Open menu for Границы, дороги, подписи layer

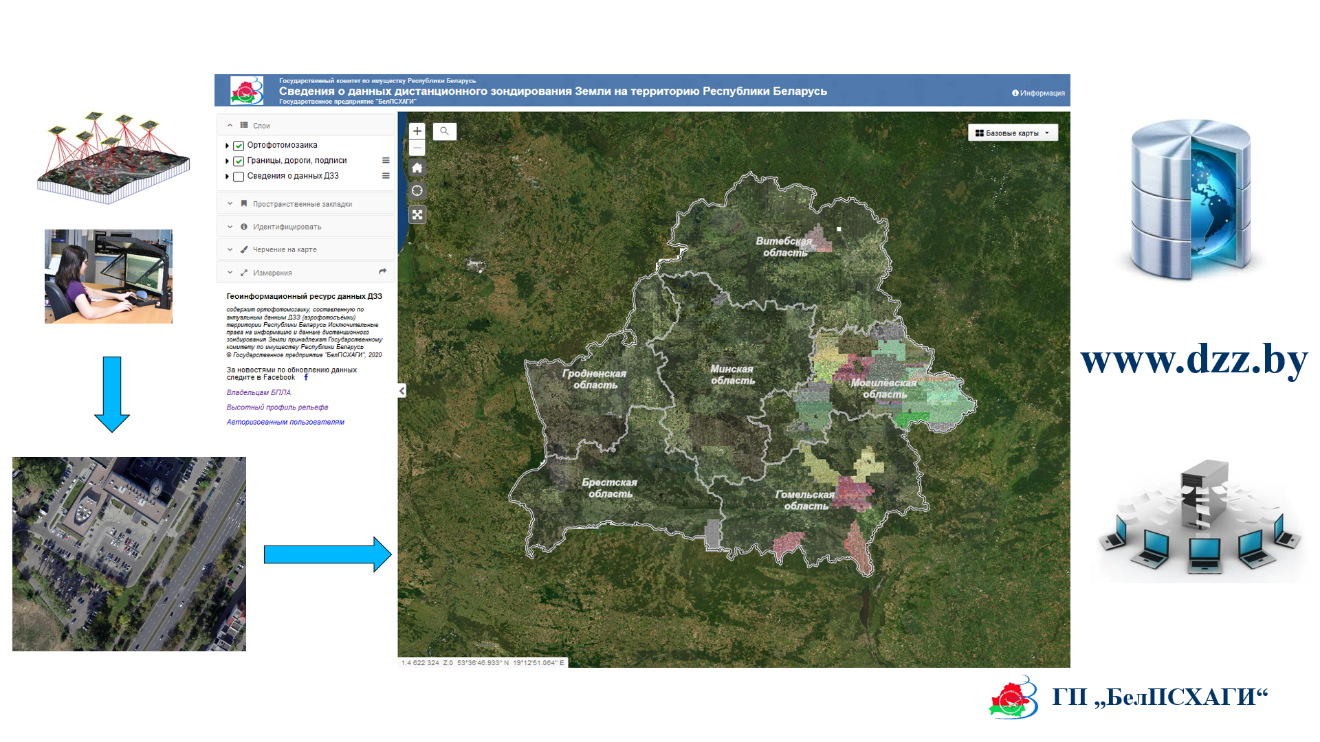coord(386,160)
